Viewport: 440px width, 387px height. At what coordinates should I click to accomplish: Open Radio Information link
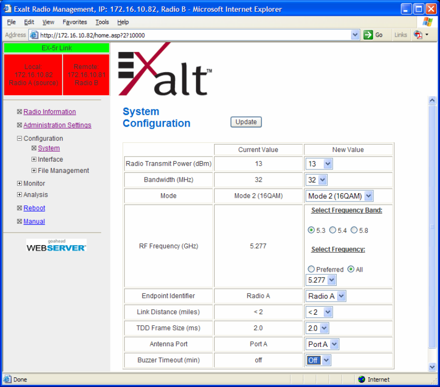pyautogui.click(x=50, y=112)
